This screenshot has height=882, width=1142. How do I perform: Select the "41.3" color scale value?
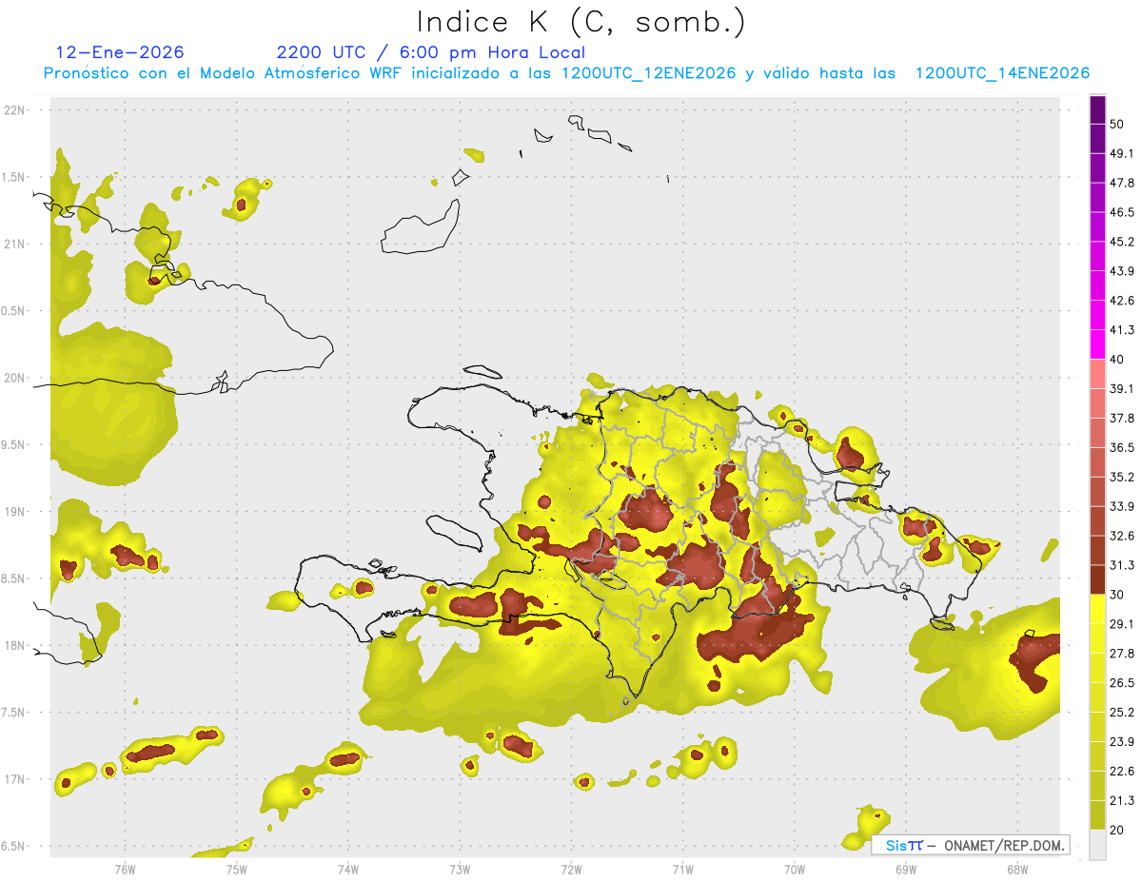point(1122,330)
